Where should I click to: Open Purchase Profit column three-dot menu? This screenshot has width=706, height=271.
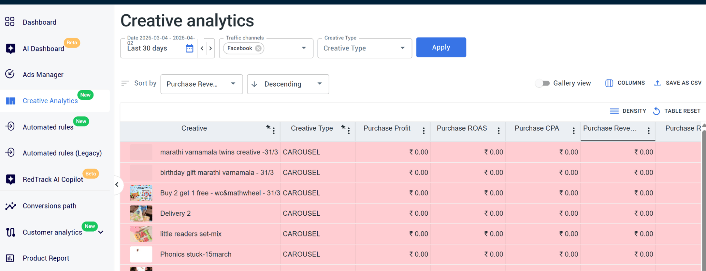[x=423, y=131]
